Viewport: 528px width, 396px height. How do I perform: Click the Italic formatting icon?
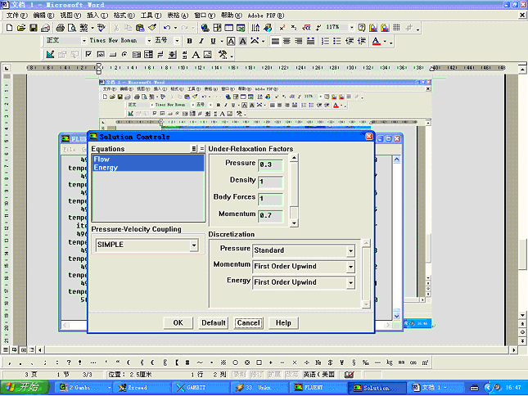(201, 41)
